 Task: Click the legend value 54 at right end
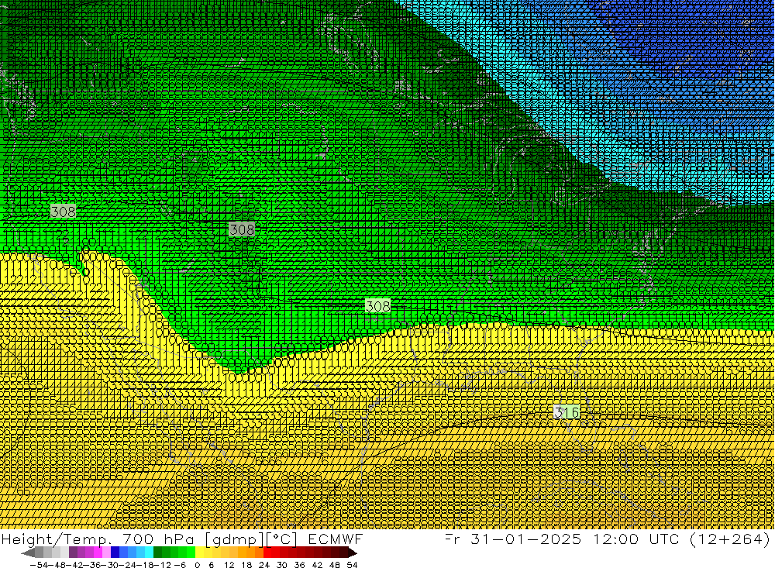click(353, 565)
